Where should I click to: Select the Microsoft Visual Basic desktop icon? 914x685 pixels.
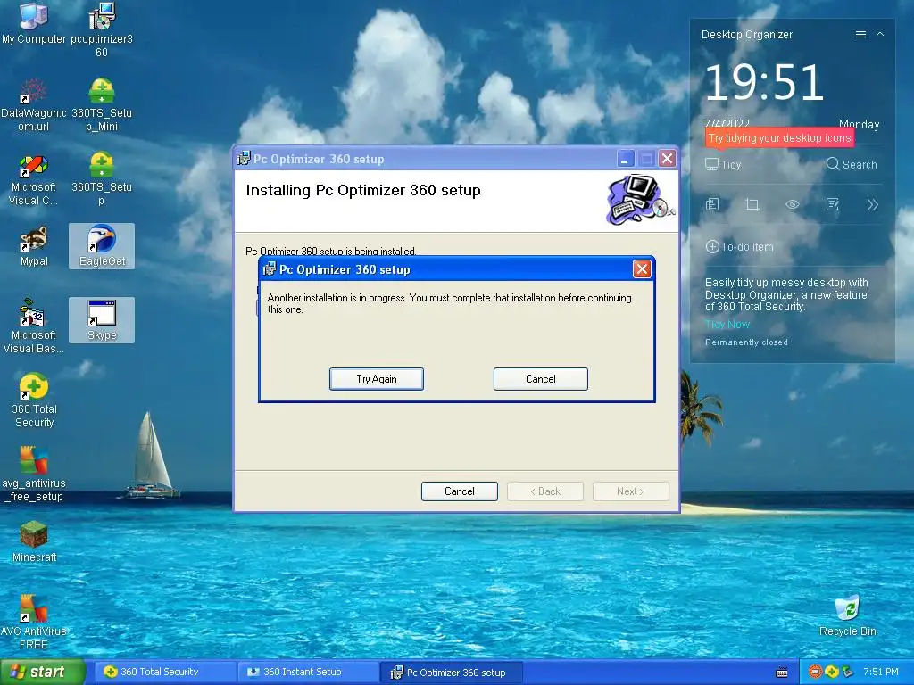tap(33, 326)
